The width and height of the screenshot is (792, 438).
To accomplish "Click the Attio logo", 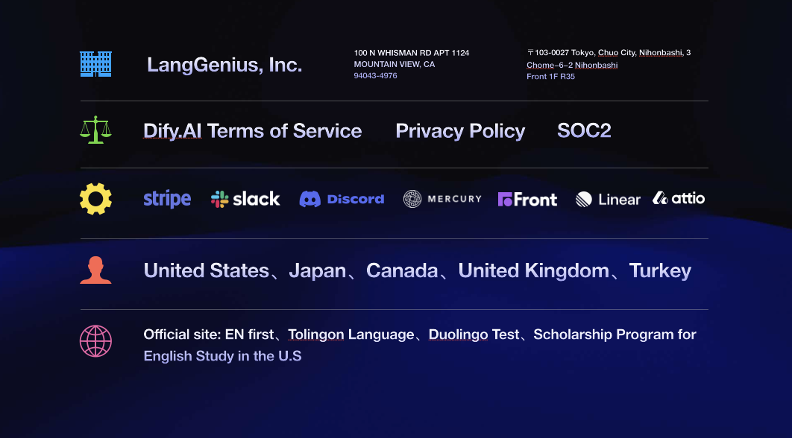I will (x=679, y=198).
